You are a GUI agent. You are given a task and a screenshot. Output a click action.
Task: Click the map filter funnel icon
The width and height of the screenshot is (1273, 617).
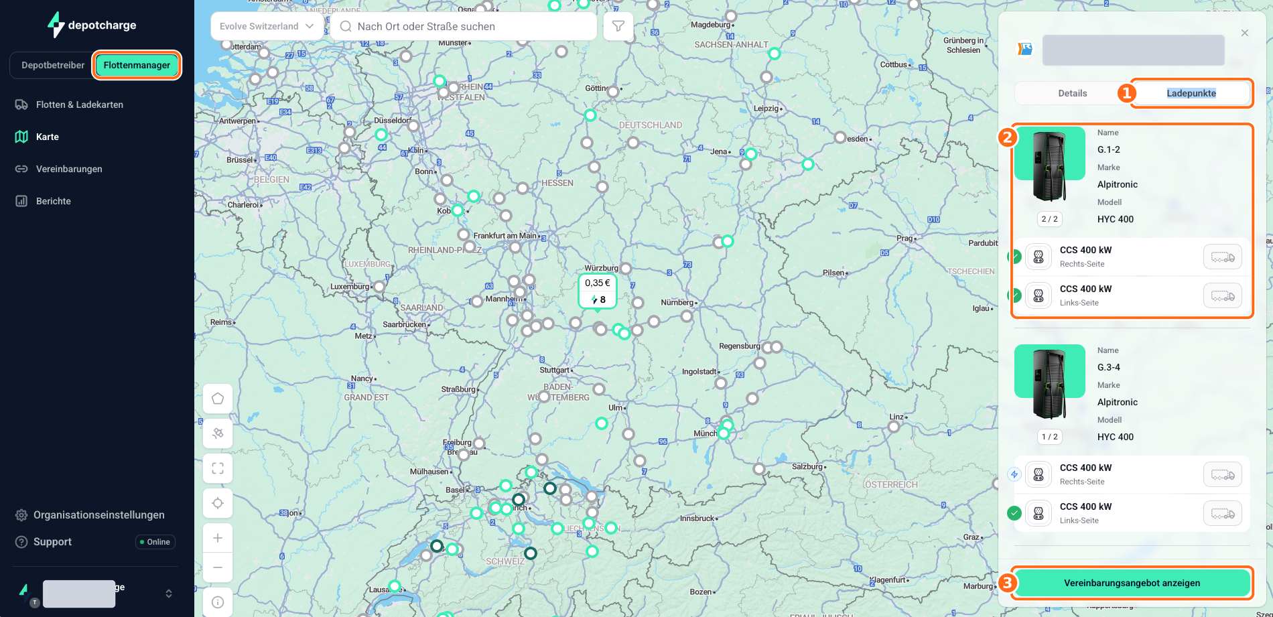click(618, 26)
